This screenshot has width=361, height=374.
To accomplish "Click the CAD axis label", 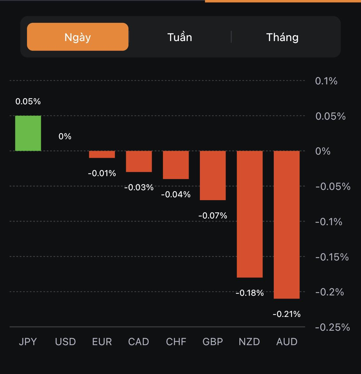I will (x=139, y=342).
